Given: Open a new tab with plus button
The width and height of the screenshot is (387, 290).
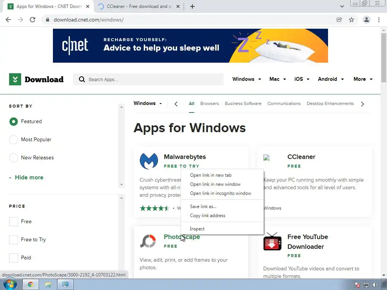Looking at the screenshot, I should (x=192, y=7).
